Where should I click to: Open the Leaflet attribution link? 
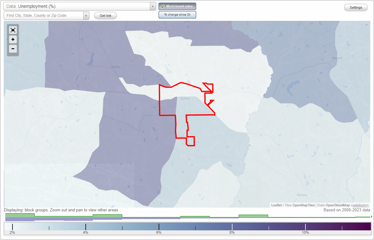(276, 205)
